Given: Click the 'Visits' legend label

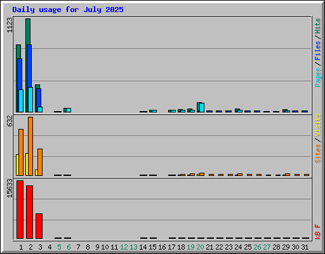Looking at the screenshot, I should [318, 125].
